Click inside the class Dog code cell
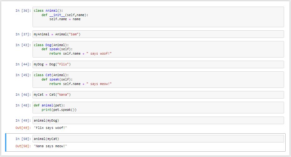 (158, 49)
